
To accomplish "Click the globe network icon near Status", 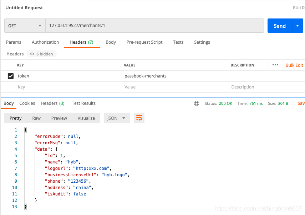I will [197, 103].
